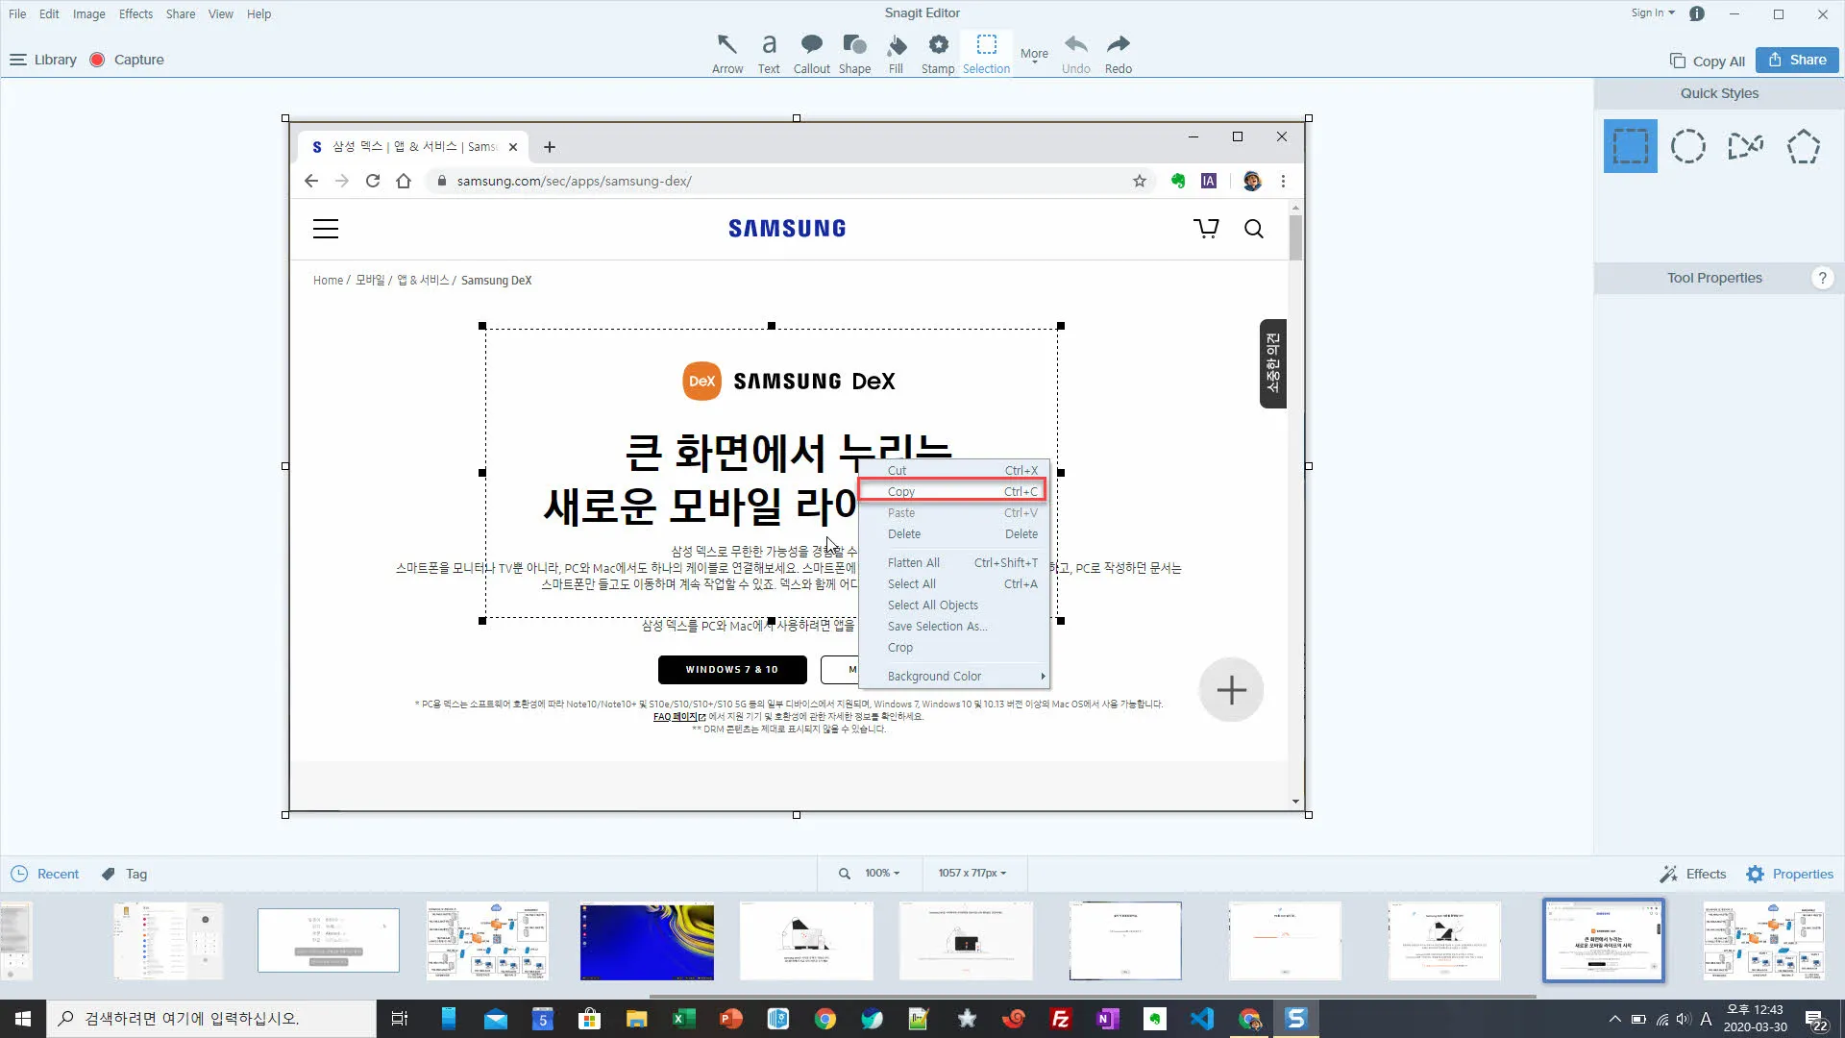
Task: Select the Shape tool
Action: coord(854,50)
